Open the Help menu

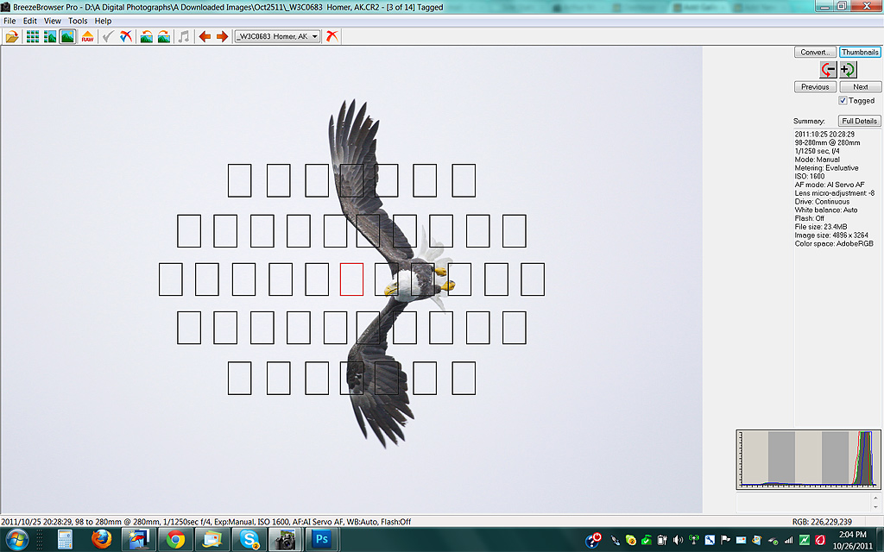point(103,21)
